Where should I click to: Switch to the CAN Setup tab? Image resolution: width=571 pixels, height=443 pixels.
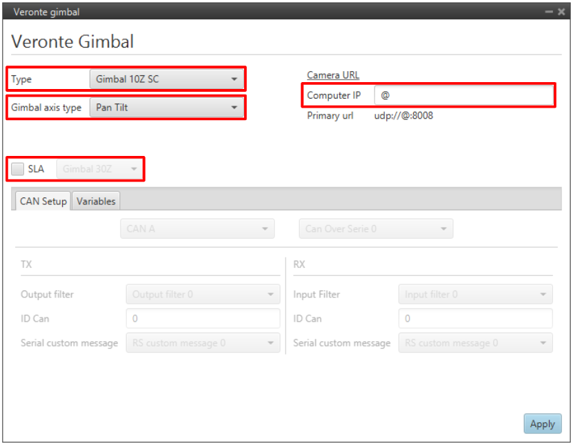(x=43, y=201)
